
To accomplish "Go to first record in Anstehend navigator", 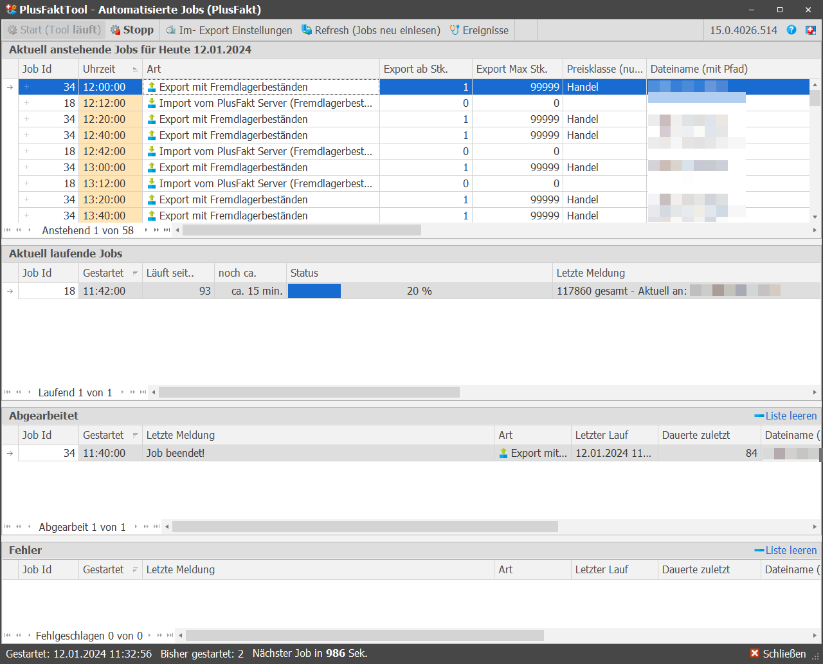I will (x=8, y=230).
